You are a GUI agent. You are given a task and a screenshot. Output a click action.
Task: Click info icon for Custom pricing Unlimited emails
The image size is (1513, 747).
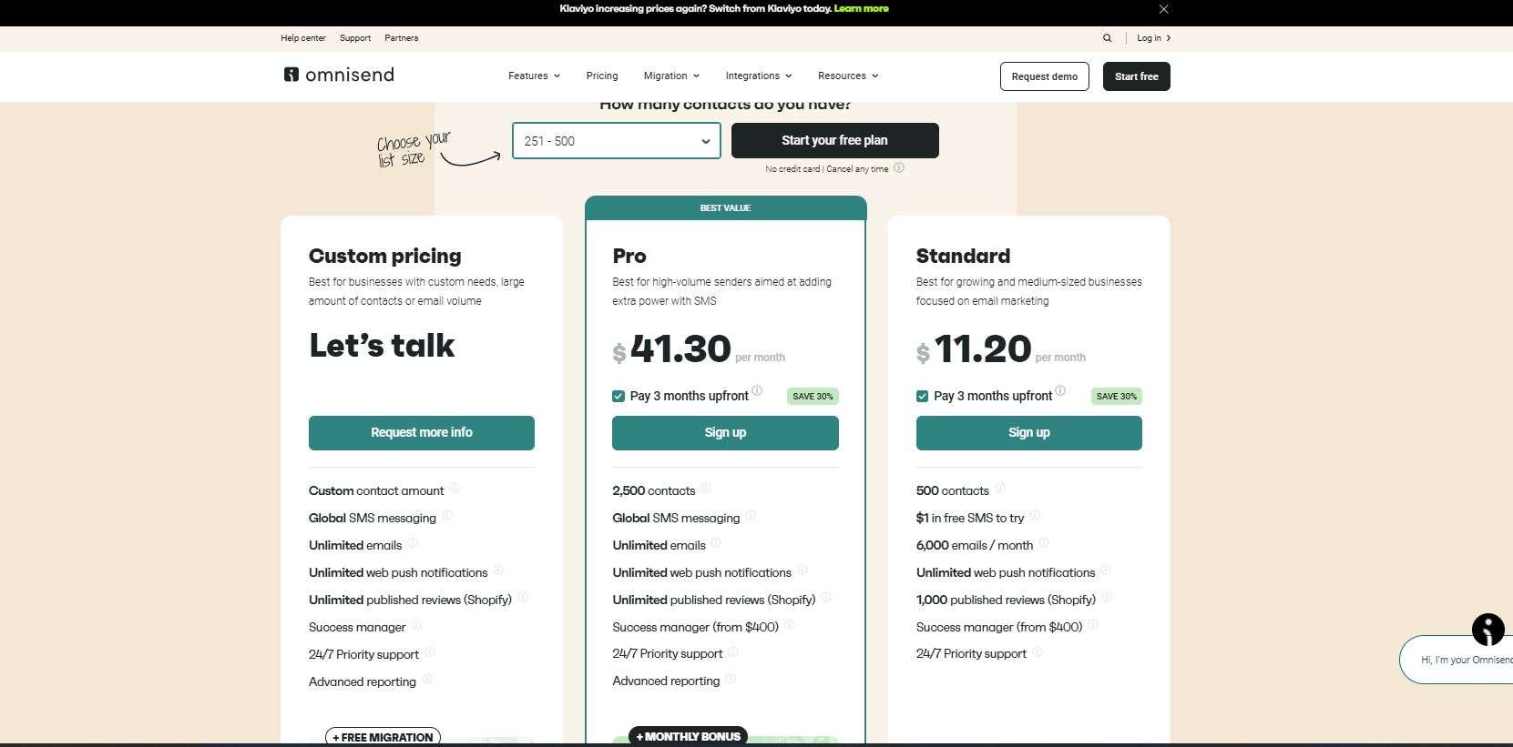coord(413,542)
